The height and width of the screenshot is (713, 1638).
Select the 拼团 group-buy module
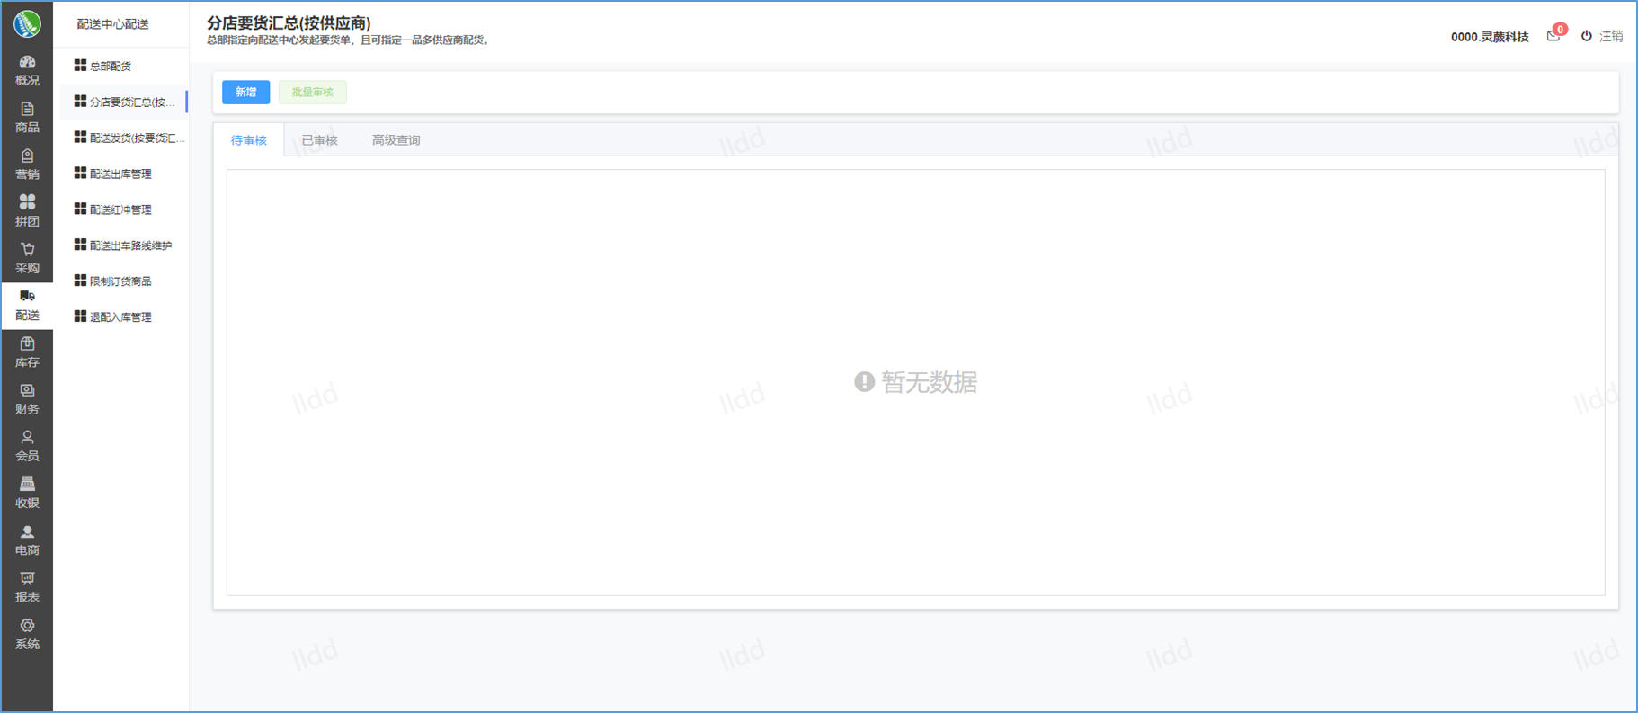(x=27, y=210)
